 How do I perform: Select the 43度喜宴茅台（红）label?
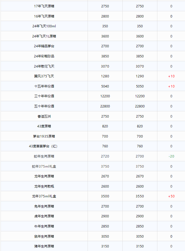[44, 146]
